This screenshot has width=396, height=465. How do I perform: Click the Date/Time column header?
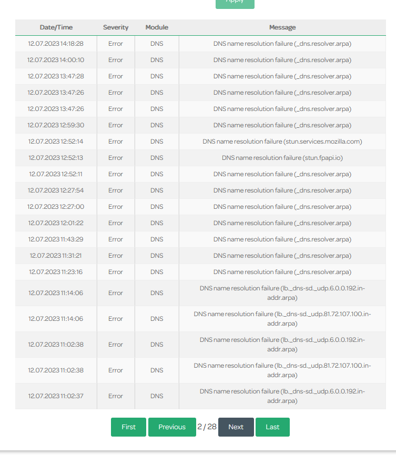[x=56, y=27]
